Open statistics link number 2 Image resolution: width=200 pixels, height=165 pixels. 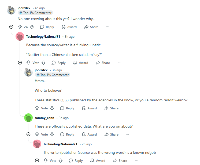pos(67,100)
